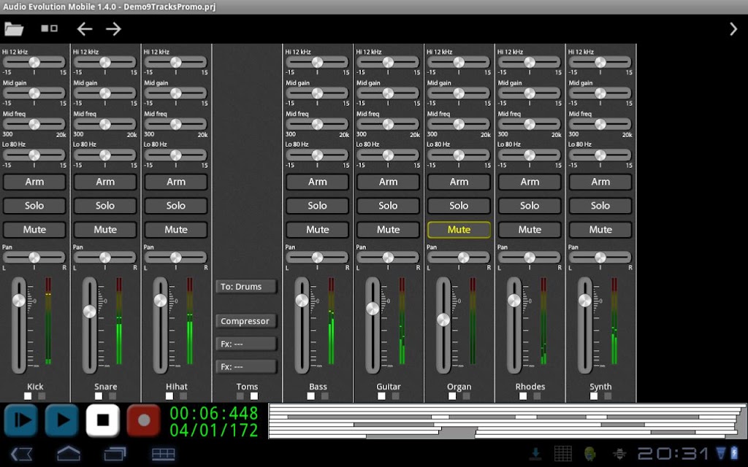748x467 pixels.
Task: Click the Guitar track volume fader
Action: pyautogui.click(x=373, y=309)
